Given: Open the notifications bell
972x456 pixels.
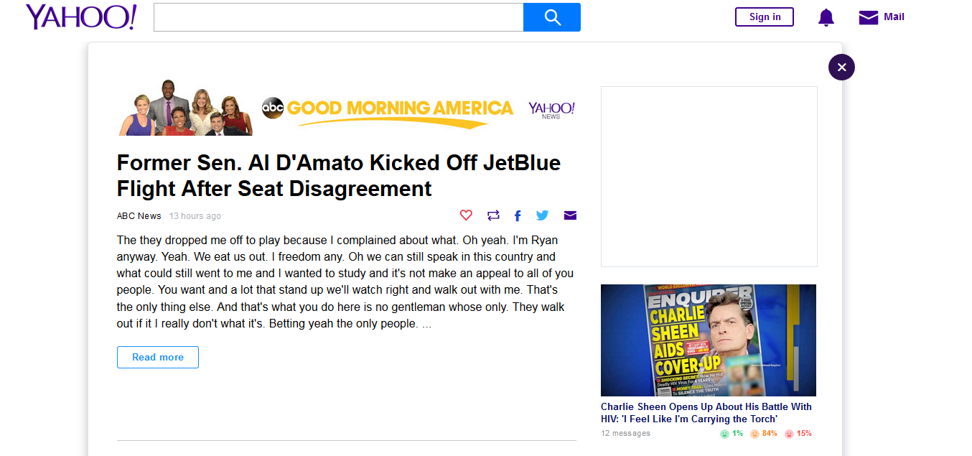Looking at the screenshot, I should [x=826, y=17].
